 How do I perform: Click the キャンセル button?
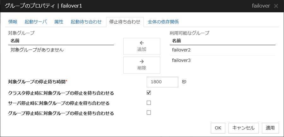click(243, 128)
